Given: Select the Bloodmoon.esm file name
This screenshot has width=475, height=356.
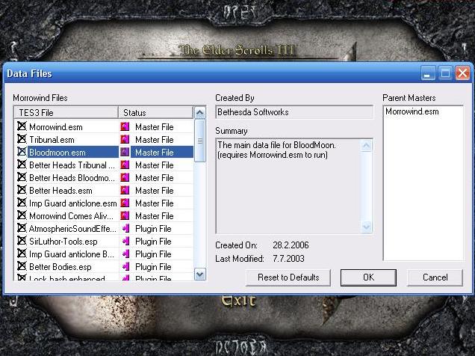Looking at the screenshot, I should tap(58, 153).
